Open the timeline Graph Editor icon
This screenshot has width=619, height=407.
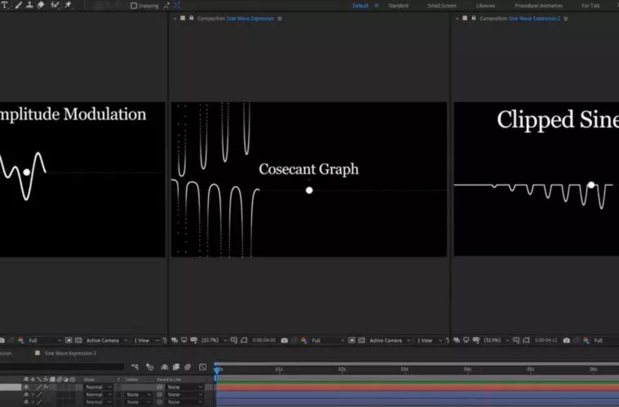[x=202, y=367]
